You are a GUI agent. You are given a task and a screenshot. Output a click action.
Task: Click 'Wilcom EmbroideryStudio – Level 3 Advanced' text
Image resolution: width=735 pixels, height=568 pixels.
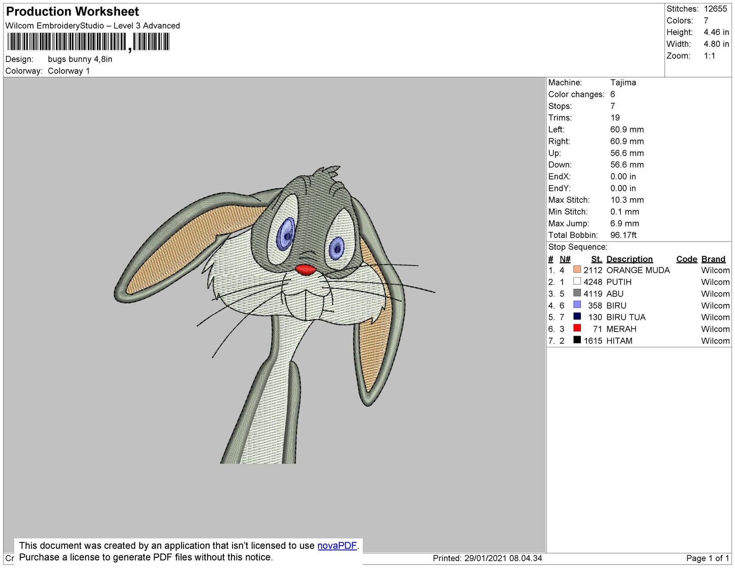click(x=93, y=26)
